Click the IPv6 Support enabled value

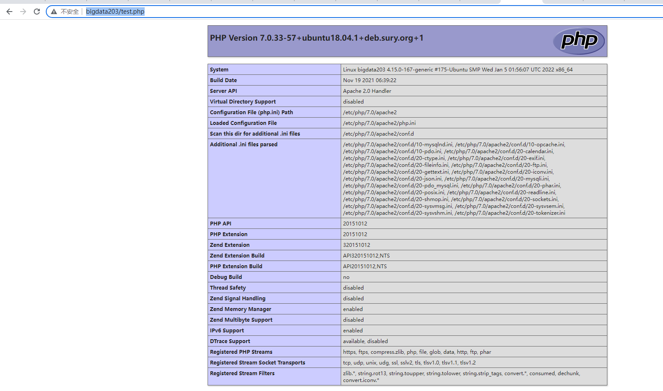coord(353,330)
